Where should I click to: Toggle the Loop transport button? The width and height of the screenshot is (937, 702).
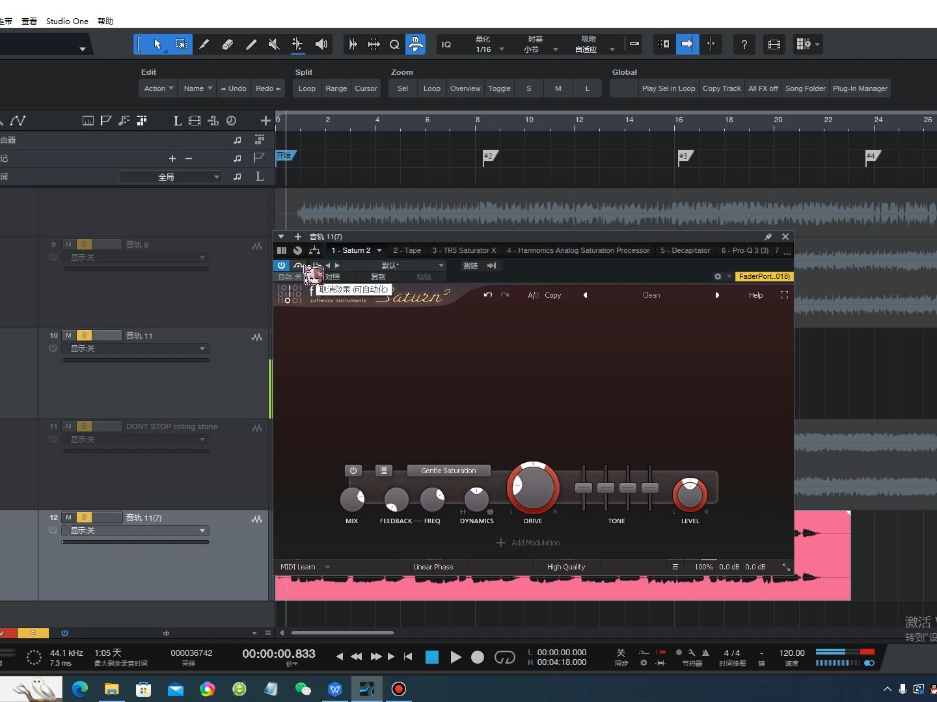(504, 657)
